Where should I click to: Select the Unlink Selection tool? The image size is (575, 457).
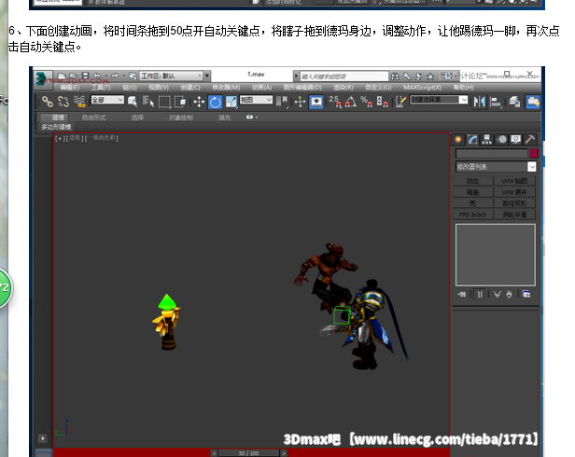[x=63, y=102]
